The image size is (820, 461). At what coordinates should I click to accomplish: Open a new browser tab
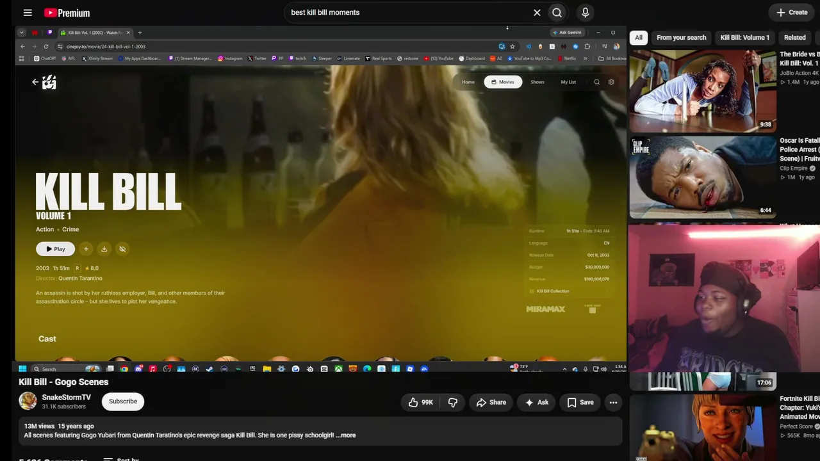(x=140, y=33)
